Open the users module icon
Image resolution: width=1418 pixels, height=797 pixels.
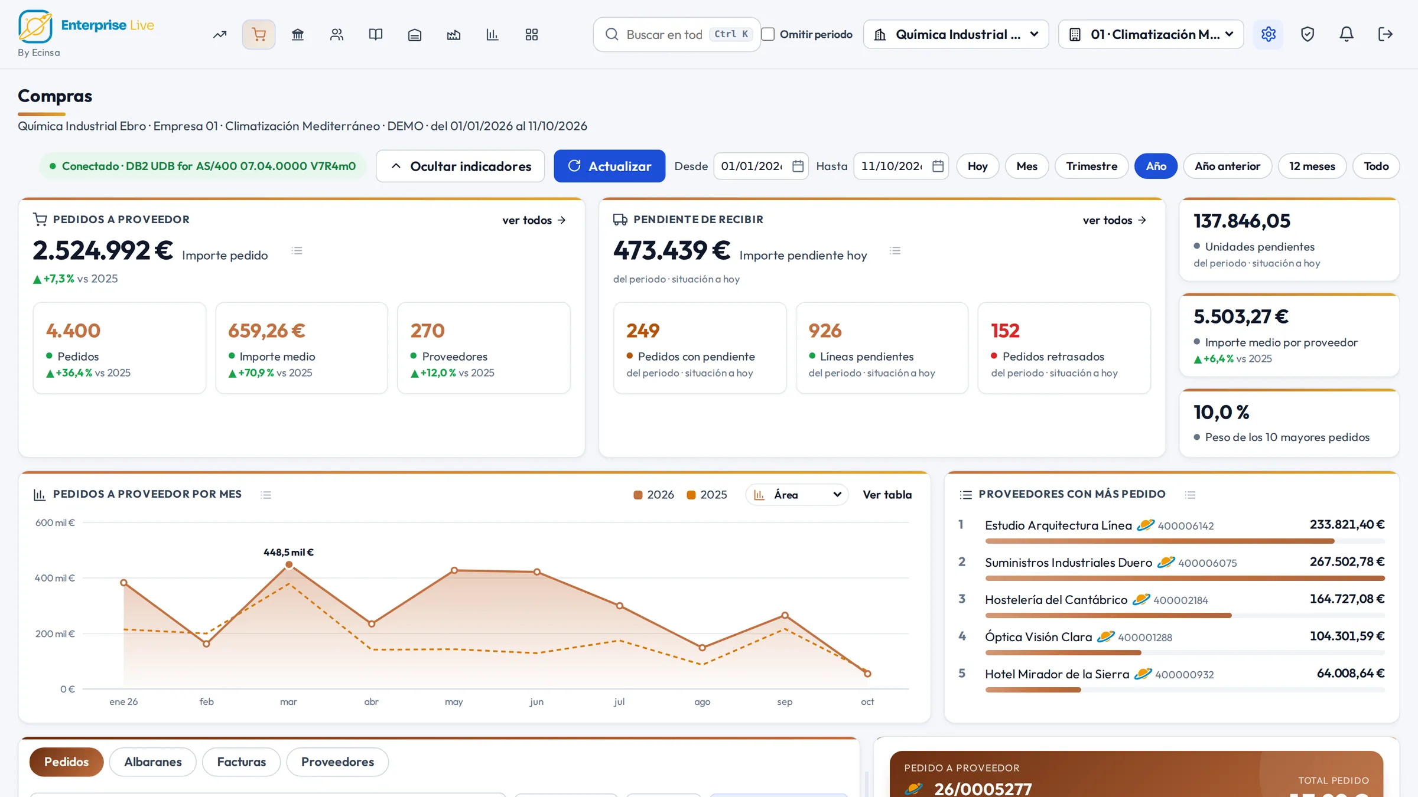tap(337, 34)
